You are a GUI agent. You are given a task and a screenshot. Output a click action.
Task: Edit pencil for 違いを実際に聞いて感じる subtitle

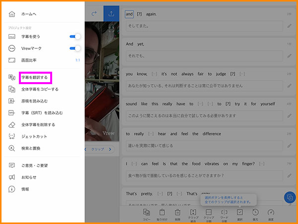click(x=289, y=146)
